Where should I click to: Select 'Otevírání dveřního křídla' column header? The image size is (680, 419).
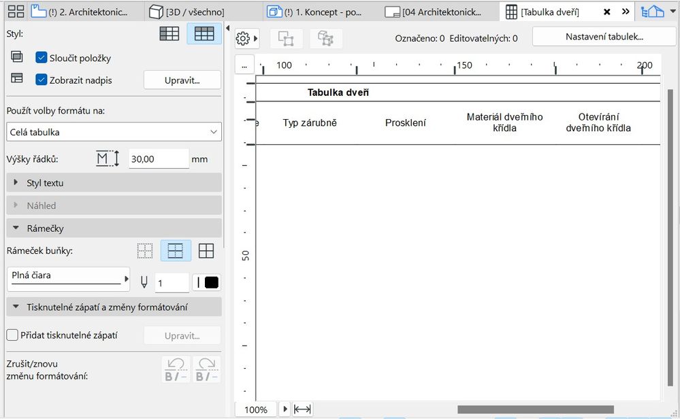598,122
